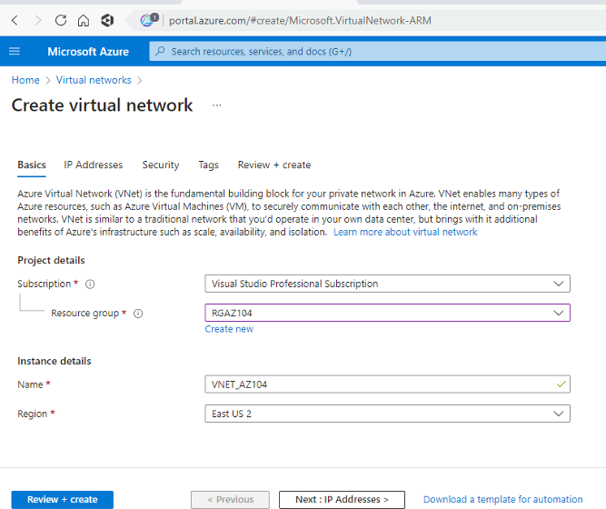
Task: Open the Region East US 2 dropdown
Action: point(387,414)
